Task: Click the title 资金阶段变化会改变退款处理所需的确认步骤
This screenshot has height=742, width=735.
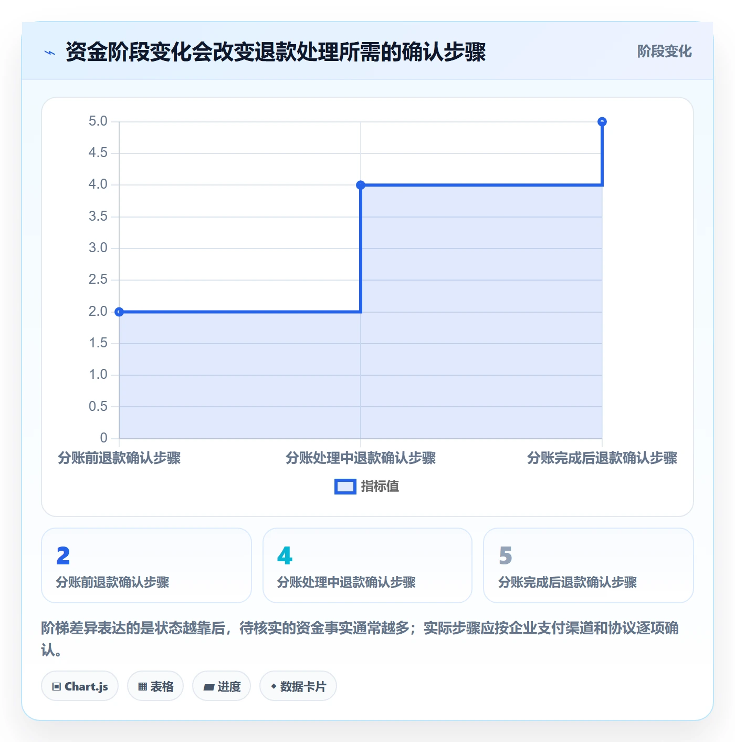Action: click(x=276, y=52)
